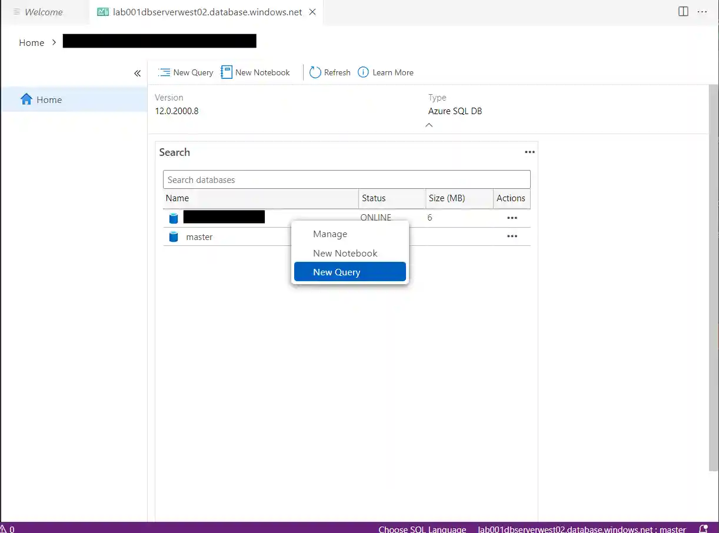
Task: Toggle split editor layout icon
Action: pyautogui.click(x=683, y=12)
